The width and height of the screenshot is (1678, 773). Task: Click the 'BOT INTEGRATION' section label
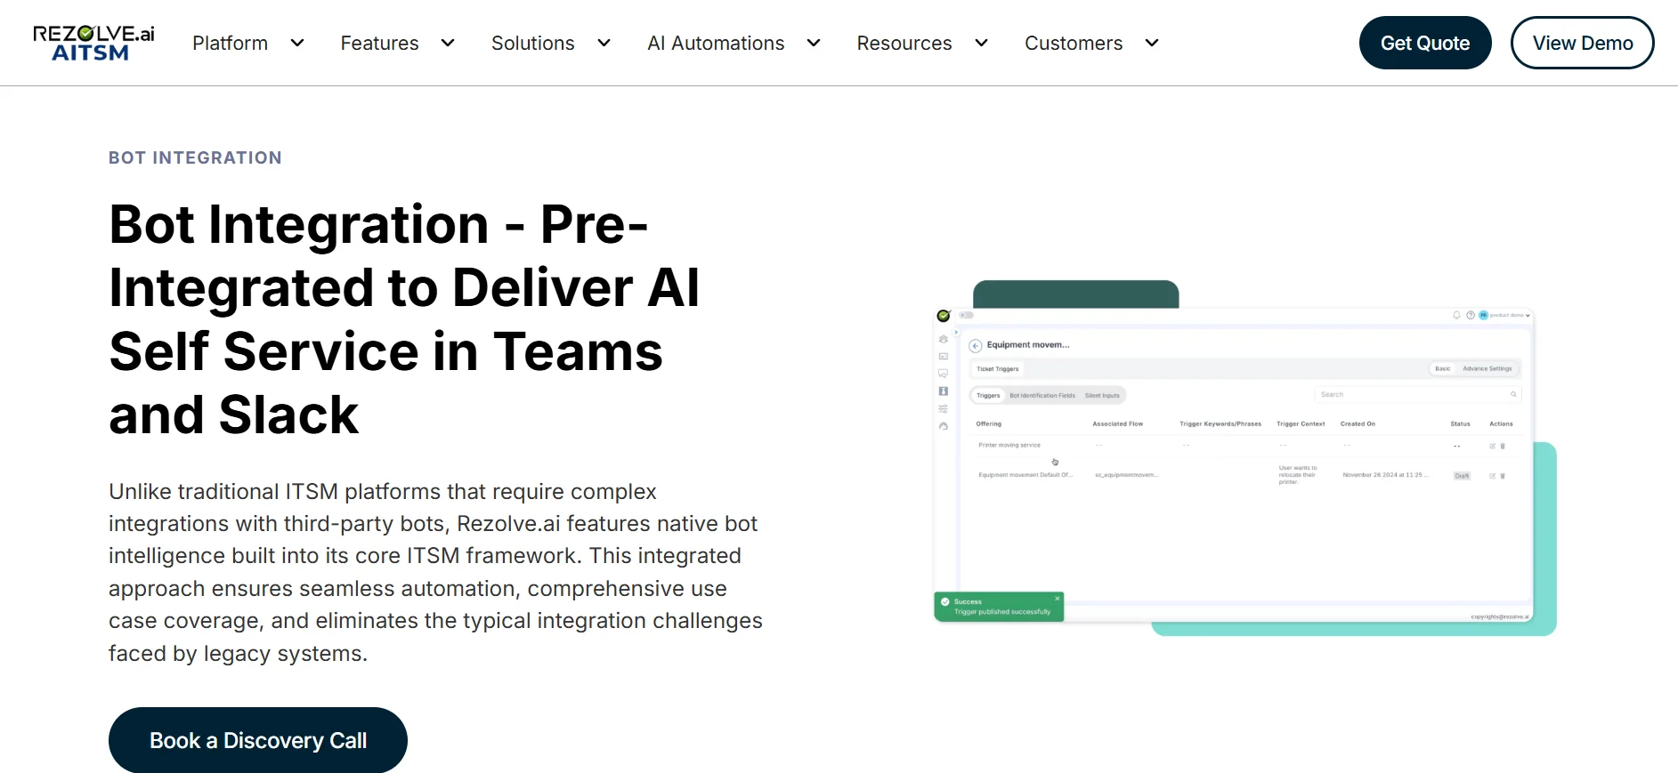(x=195, y=157)
